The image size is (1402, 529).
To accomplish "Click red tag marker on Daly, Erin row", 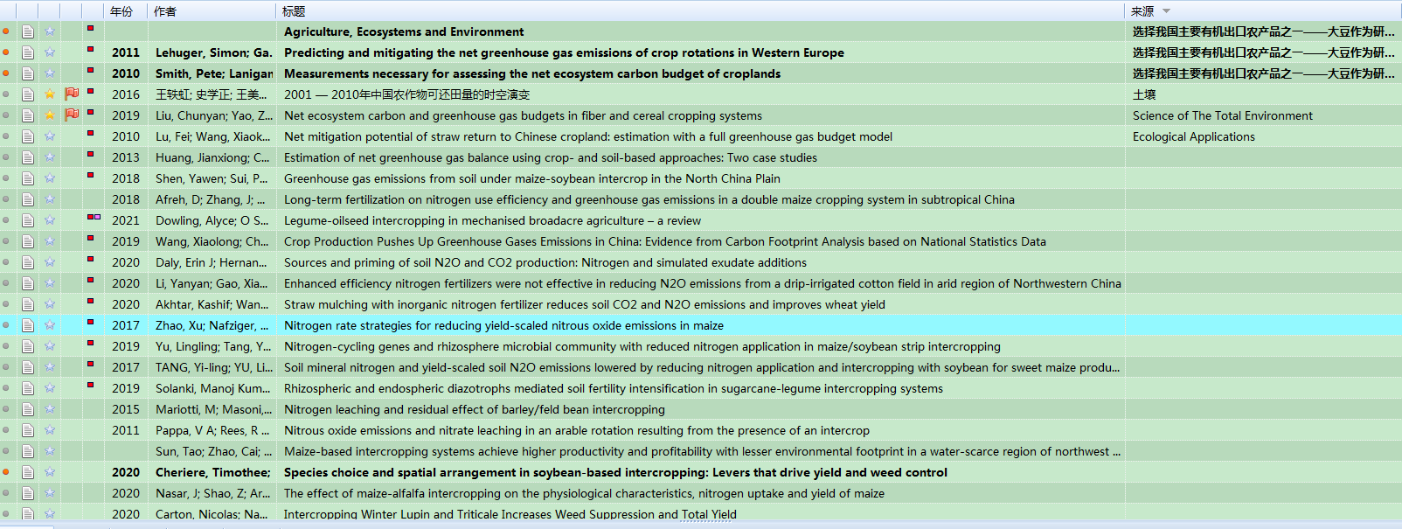I will click(90, 259).
